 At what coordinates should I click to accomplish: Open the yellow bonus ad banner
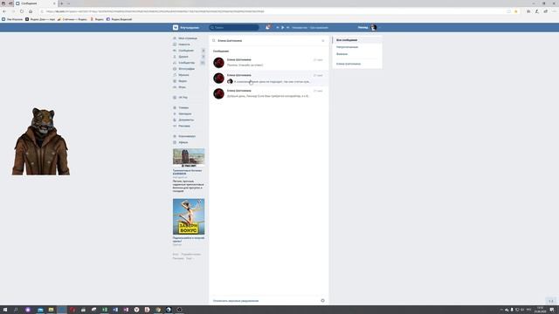(x=189, y=216)
